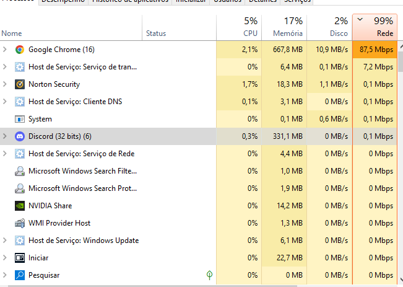Viewport: 403px width, 287px height.
Task: Click the 2,1% Chrome CPU value
Action: (249, 50)
